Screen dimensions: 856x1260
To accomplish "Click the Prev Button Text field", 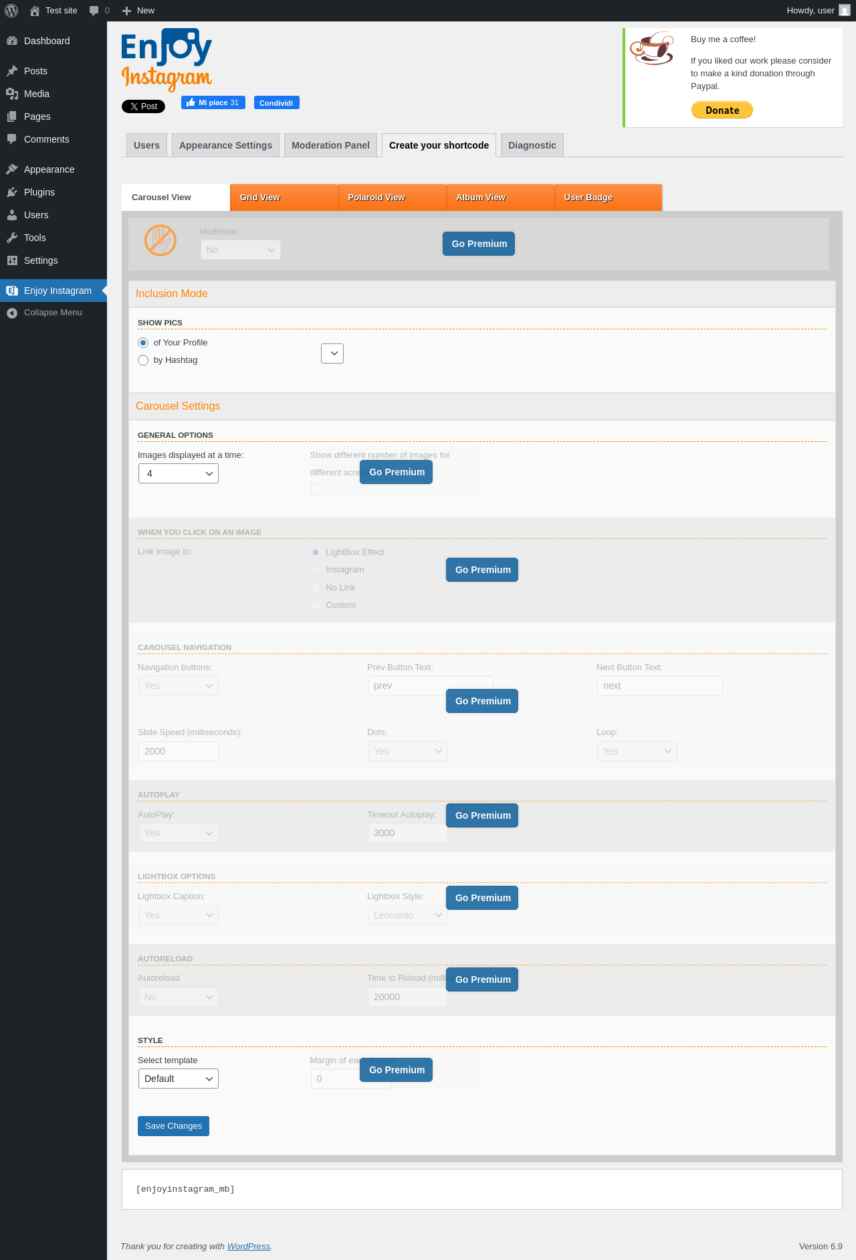I will pyautogui.click(x=431, y=686).
